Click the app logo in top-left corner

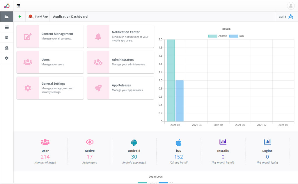(7, 6)
